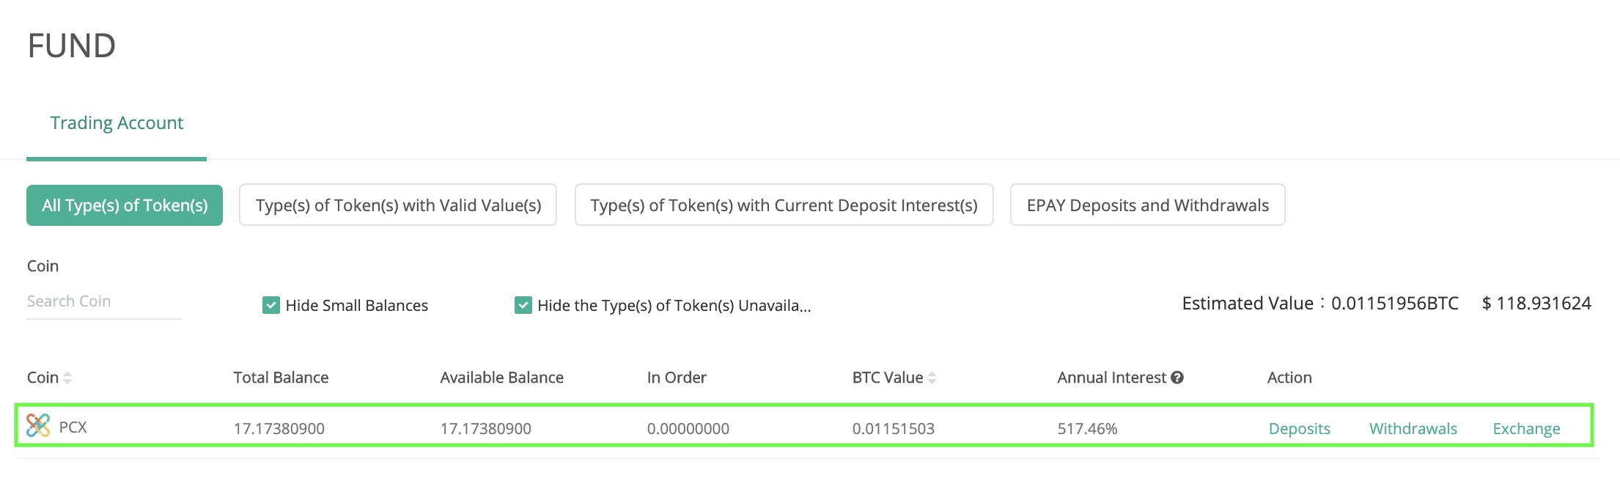Click the Estimated Value BTC amount
This screenshot has width=1620, height=484.
[x=1394, y=304]
